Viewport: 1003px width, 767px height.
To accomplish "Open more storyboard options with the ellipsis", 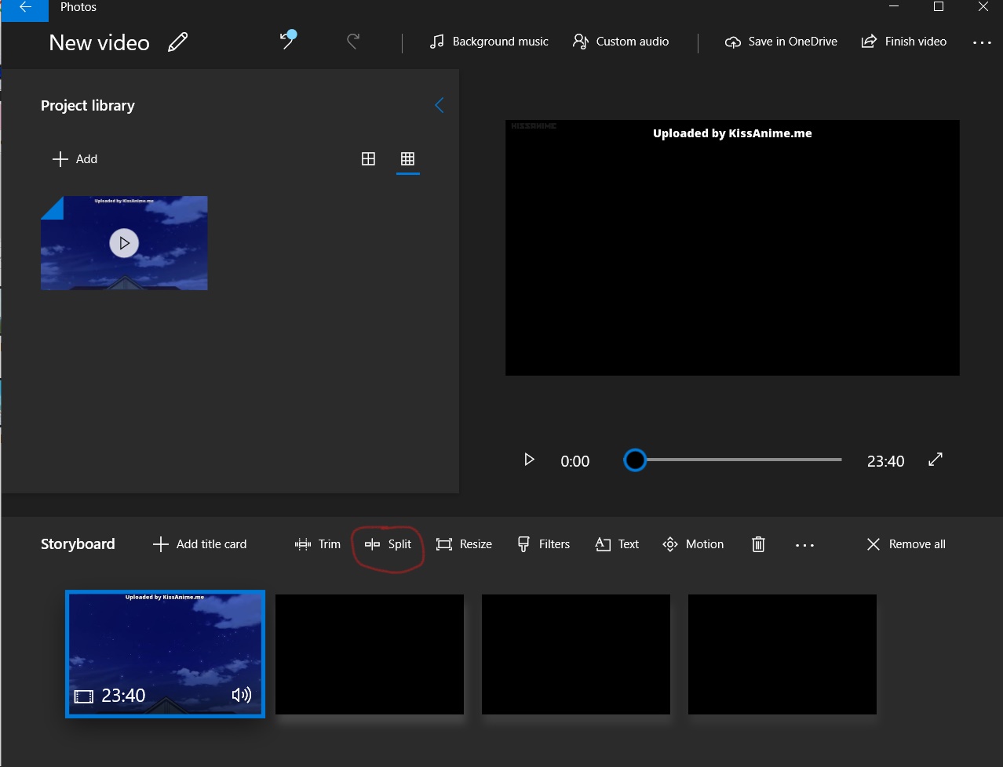I will tap(804, 544).
